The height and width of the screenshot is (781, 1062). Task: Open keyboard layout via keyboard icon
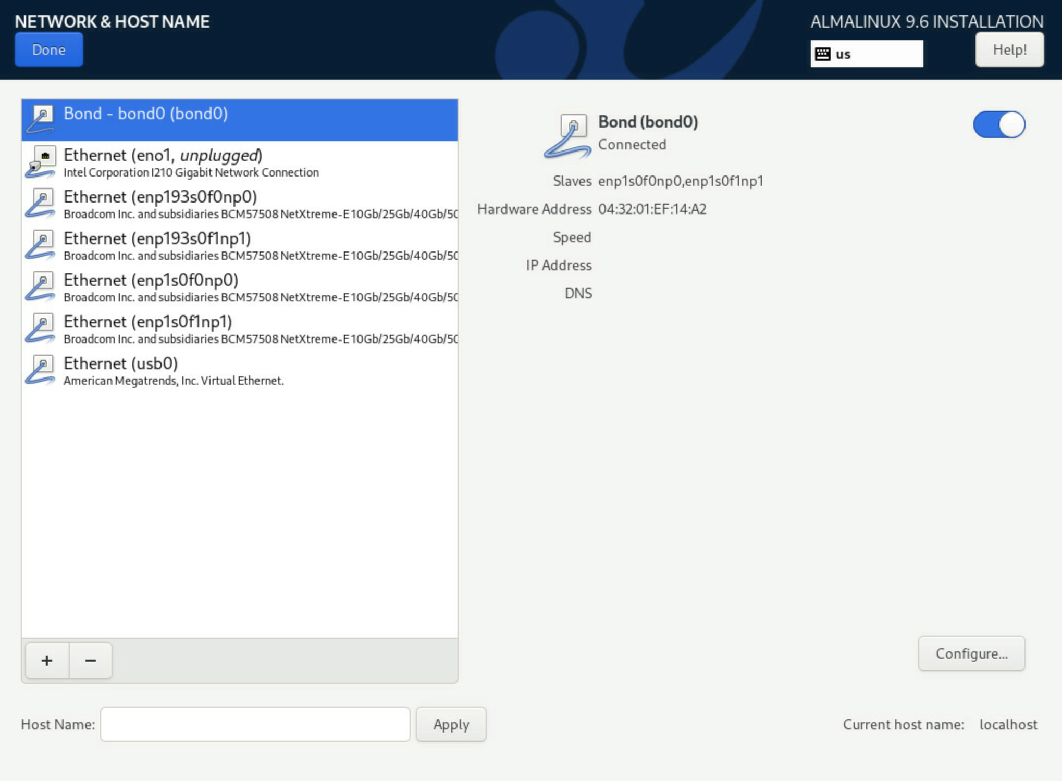(x=823, y=54)
